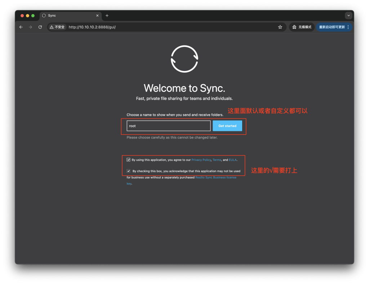Open the Privacy Policy link

(201, 160)
